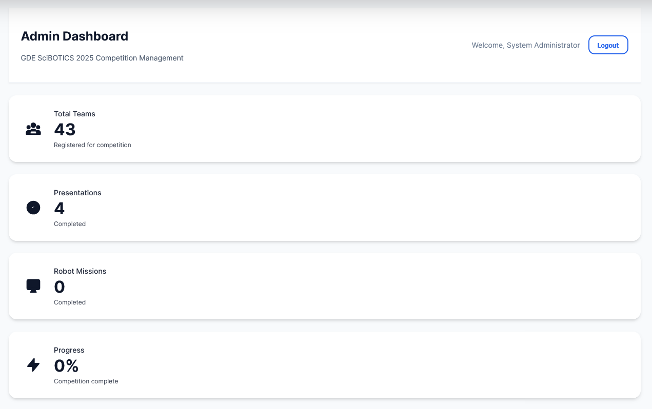
Task: Click Completed caption under Robot Missions count
Action: [70, 302]
